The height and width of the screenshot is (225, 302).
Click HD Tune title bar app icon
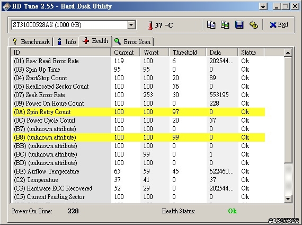click(x=6, y=6)
